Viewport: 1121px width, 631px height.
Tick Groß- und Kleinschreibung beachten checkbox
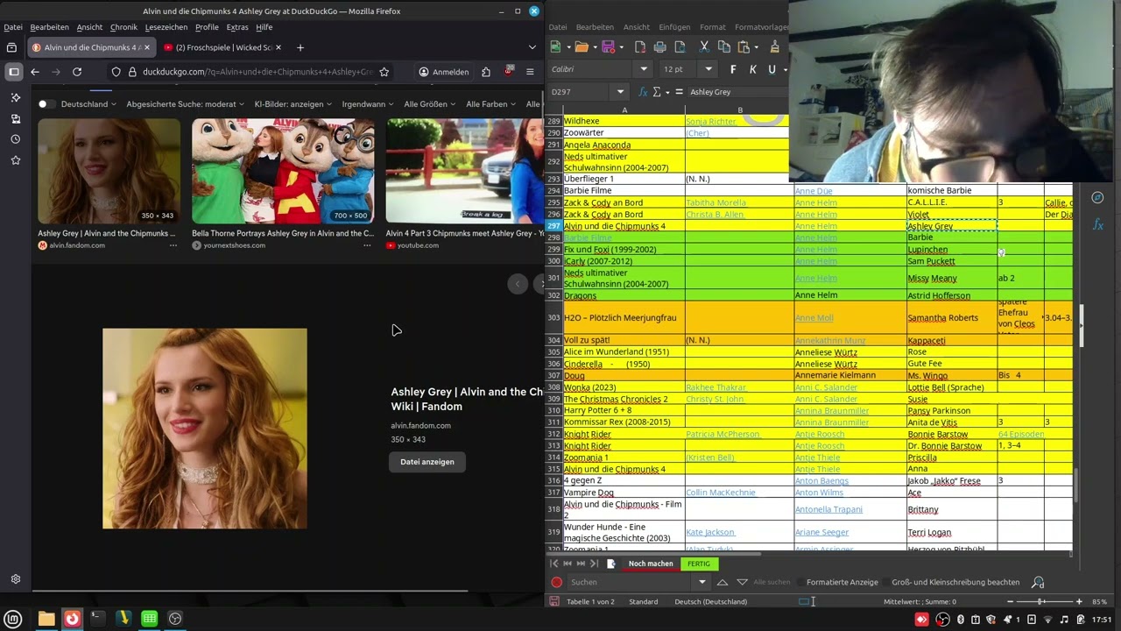[885, 582]
